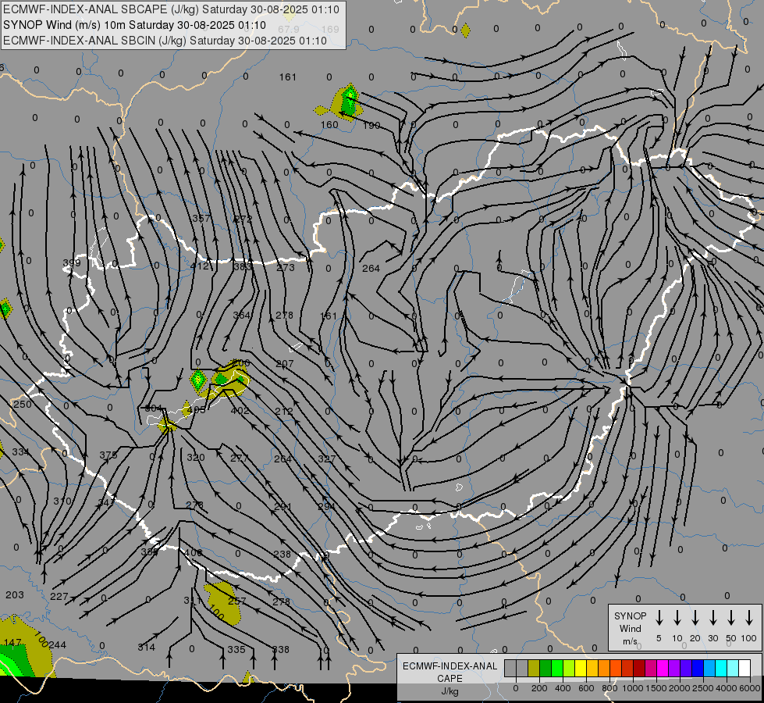
Task: Pick the pure yellow CAPE legend swatch
Action: pyautogui.click(x=581, y=668)
